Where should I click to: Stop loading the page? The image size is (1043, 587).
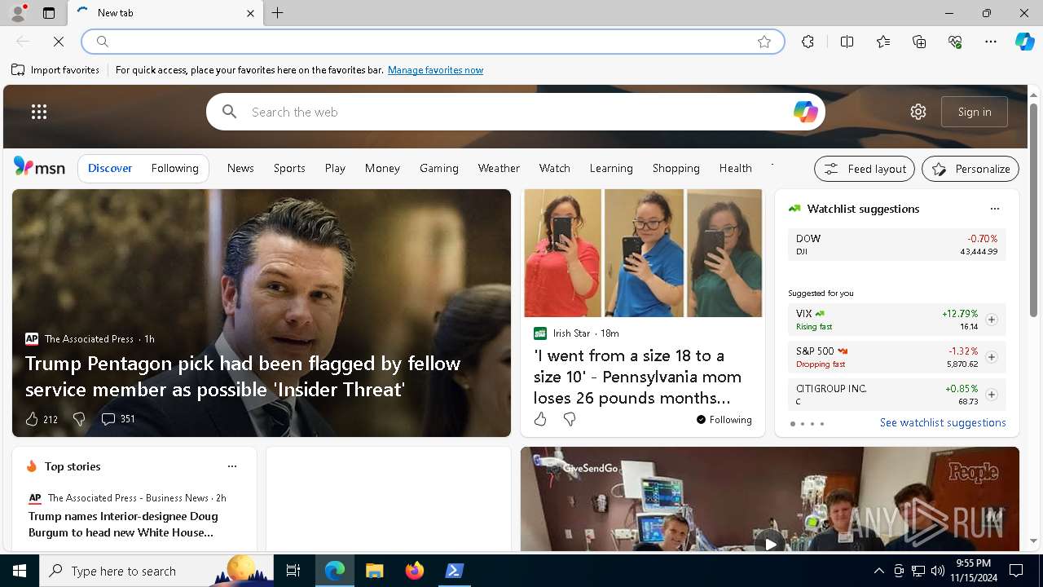pyautogui.click(x=59, y=42)
